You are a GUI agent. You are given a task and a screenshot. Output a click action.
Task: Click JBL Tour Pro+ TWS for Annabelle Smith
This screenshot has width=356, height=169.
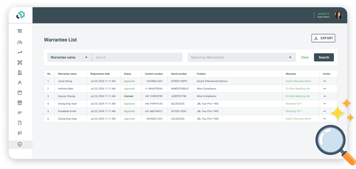[x=207, y=111]
